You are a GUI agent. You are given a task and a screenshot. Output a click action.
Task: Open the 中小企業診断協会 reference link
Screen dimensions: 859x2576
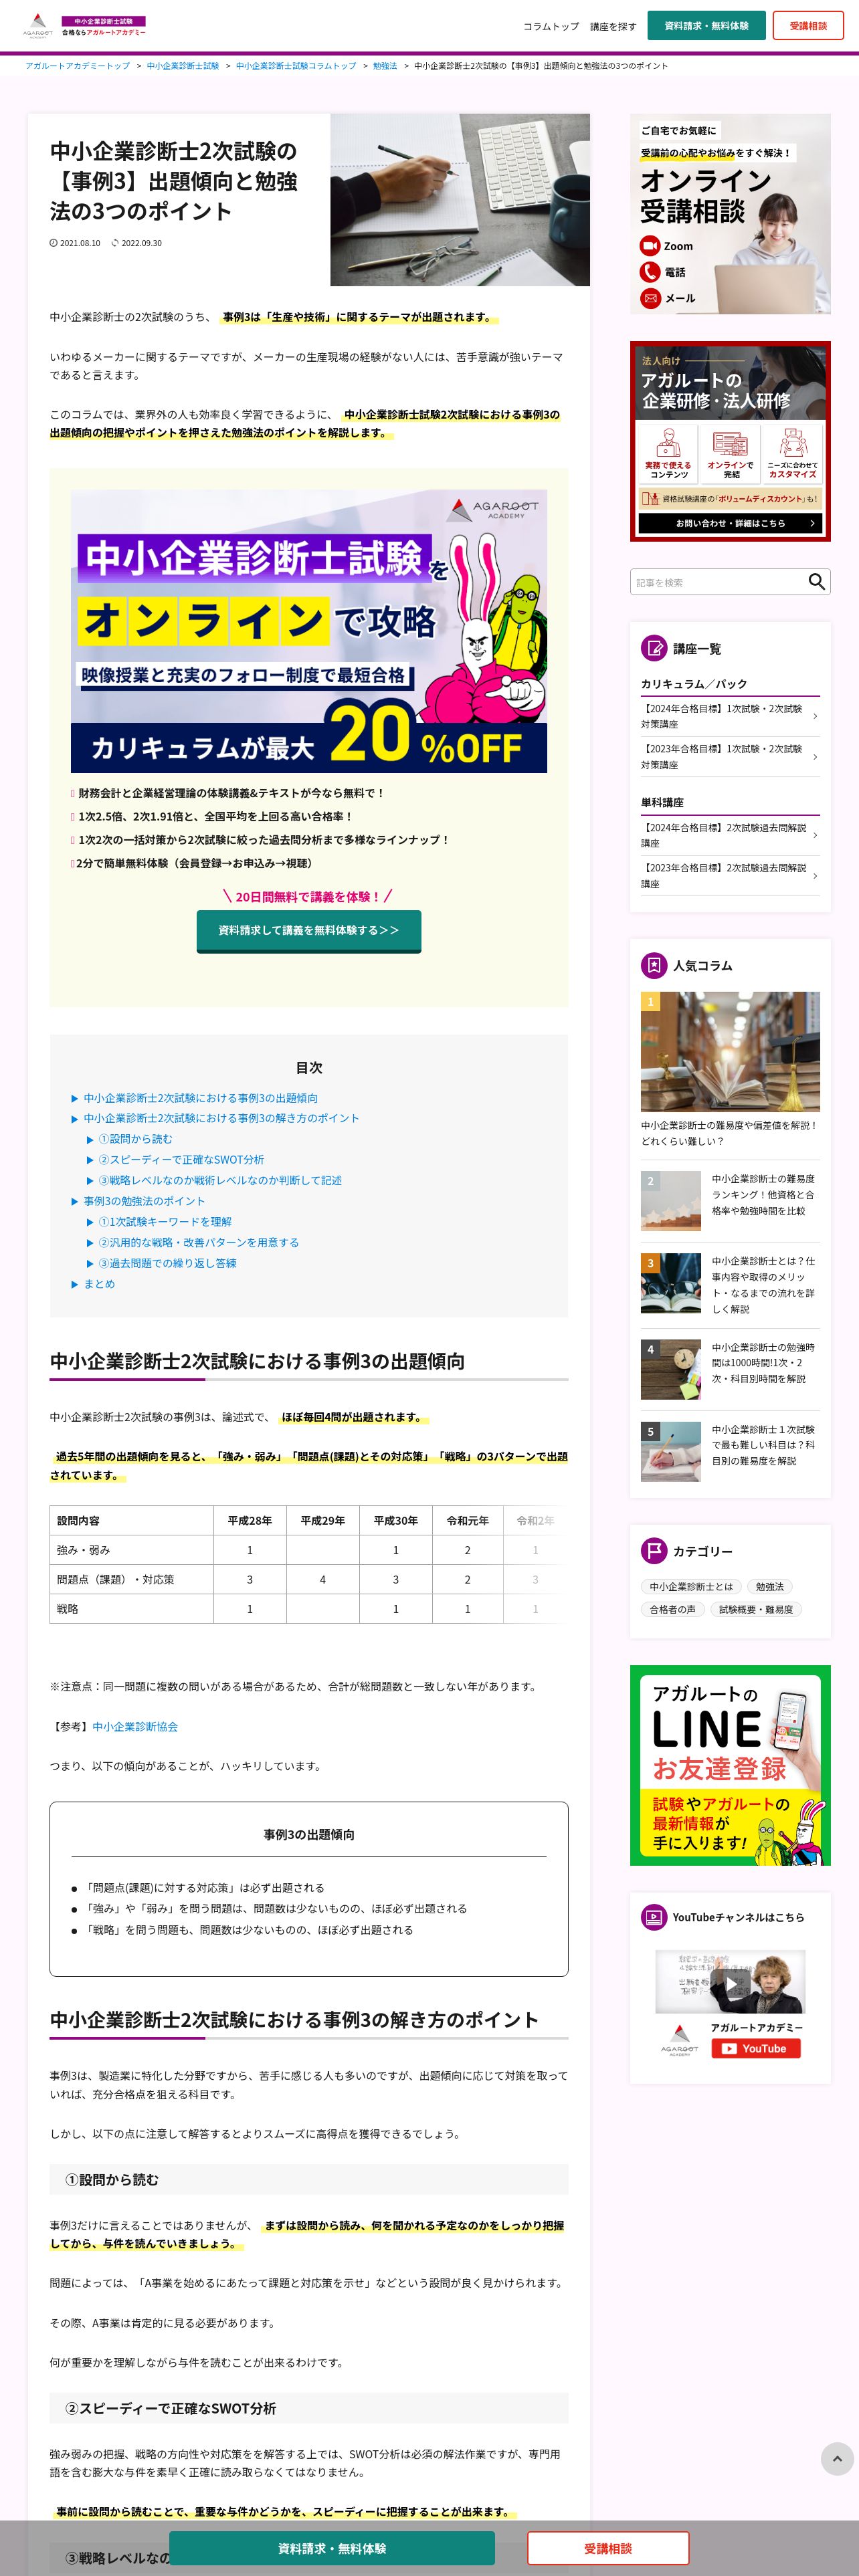pyautogui.click(x=135, y=1726)
